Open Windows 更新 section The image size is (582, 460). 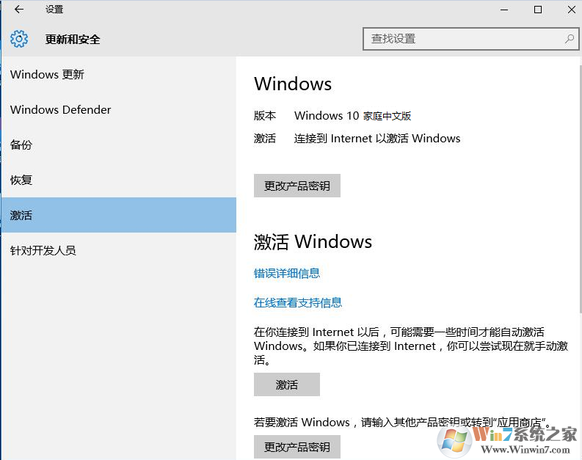coord(119,75)
